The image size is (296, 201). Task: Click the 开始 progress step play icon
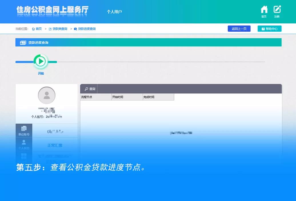[41, 61]
